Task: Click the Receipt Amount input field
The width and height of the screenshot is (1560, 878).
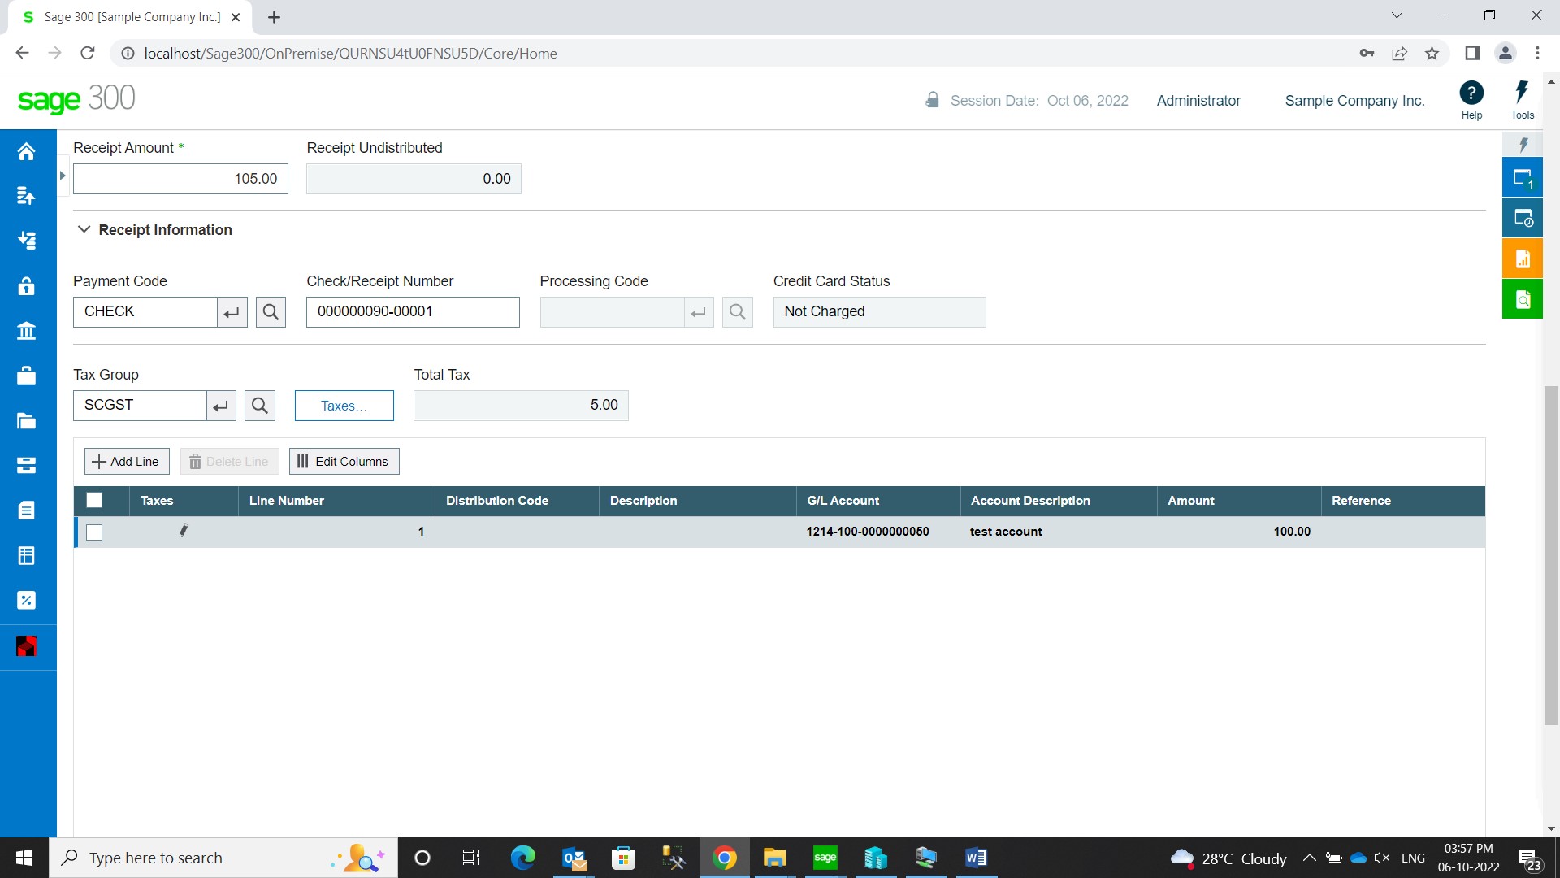Action: pos(180,178)
